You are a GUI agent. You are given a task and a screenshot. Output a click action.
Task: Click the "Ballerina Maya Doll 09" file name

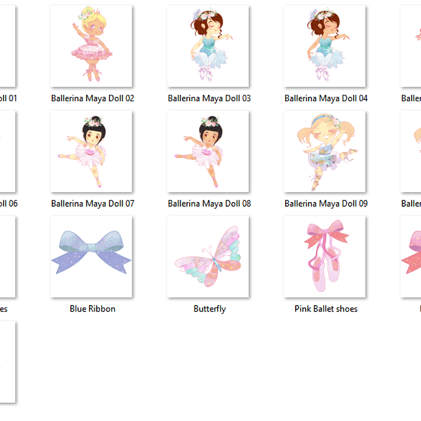point(326,204)
